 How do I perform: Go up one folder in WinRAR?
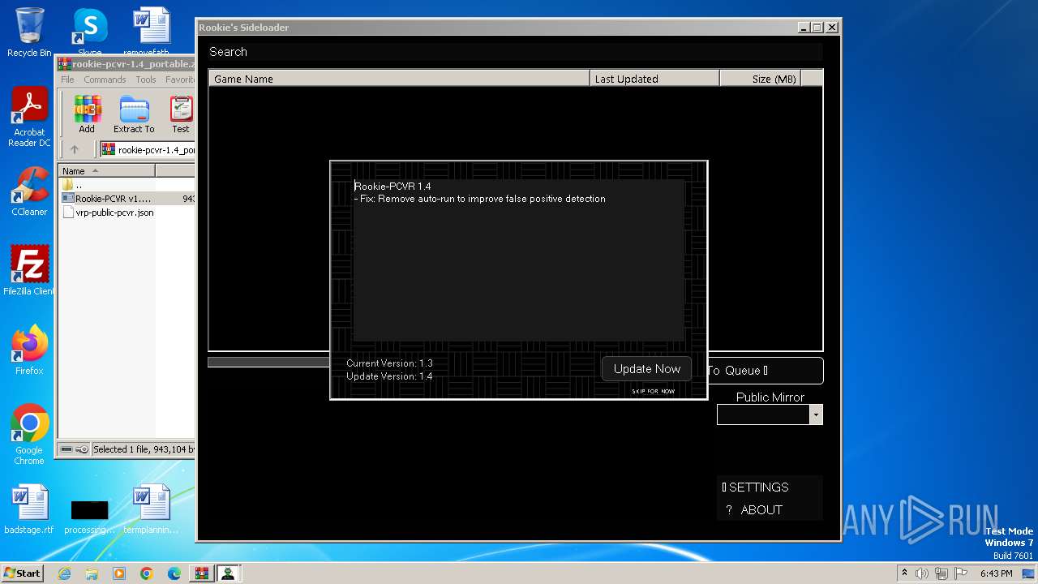(x=75, y=149)
